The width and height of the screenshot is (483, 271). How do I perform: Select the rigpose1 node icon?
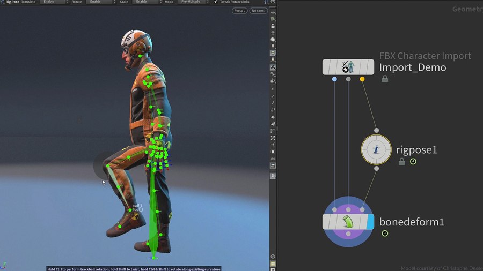(x=376, y=149)
